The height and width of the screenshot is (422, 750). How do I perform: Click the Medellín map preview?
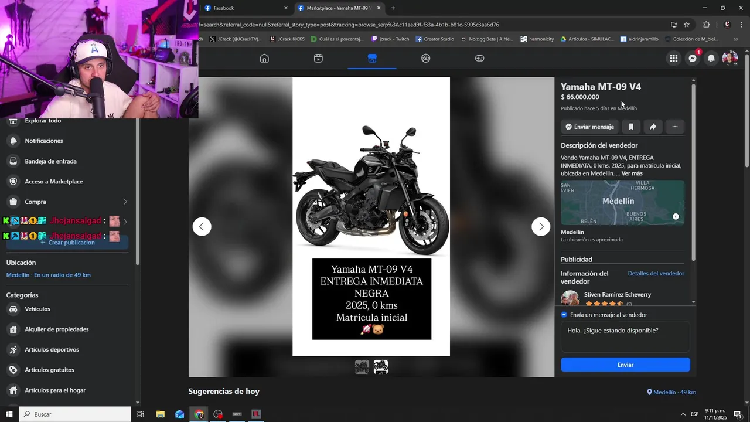coord(622,202)
